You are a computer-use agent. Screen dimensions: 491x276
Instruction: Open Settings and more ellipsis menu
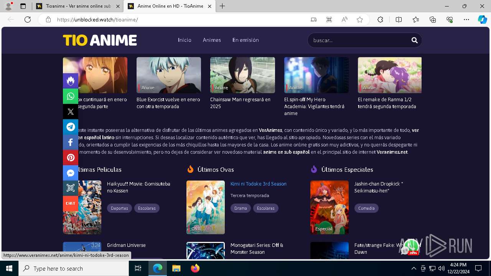(x=466, y=20)
